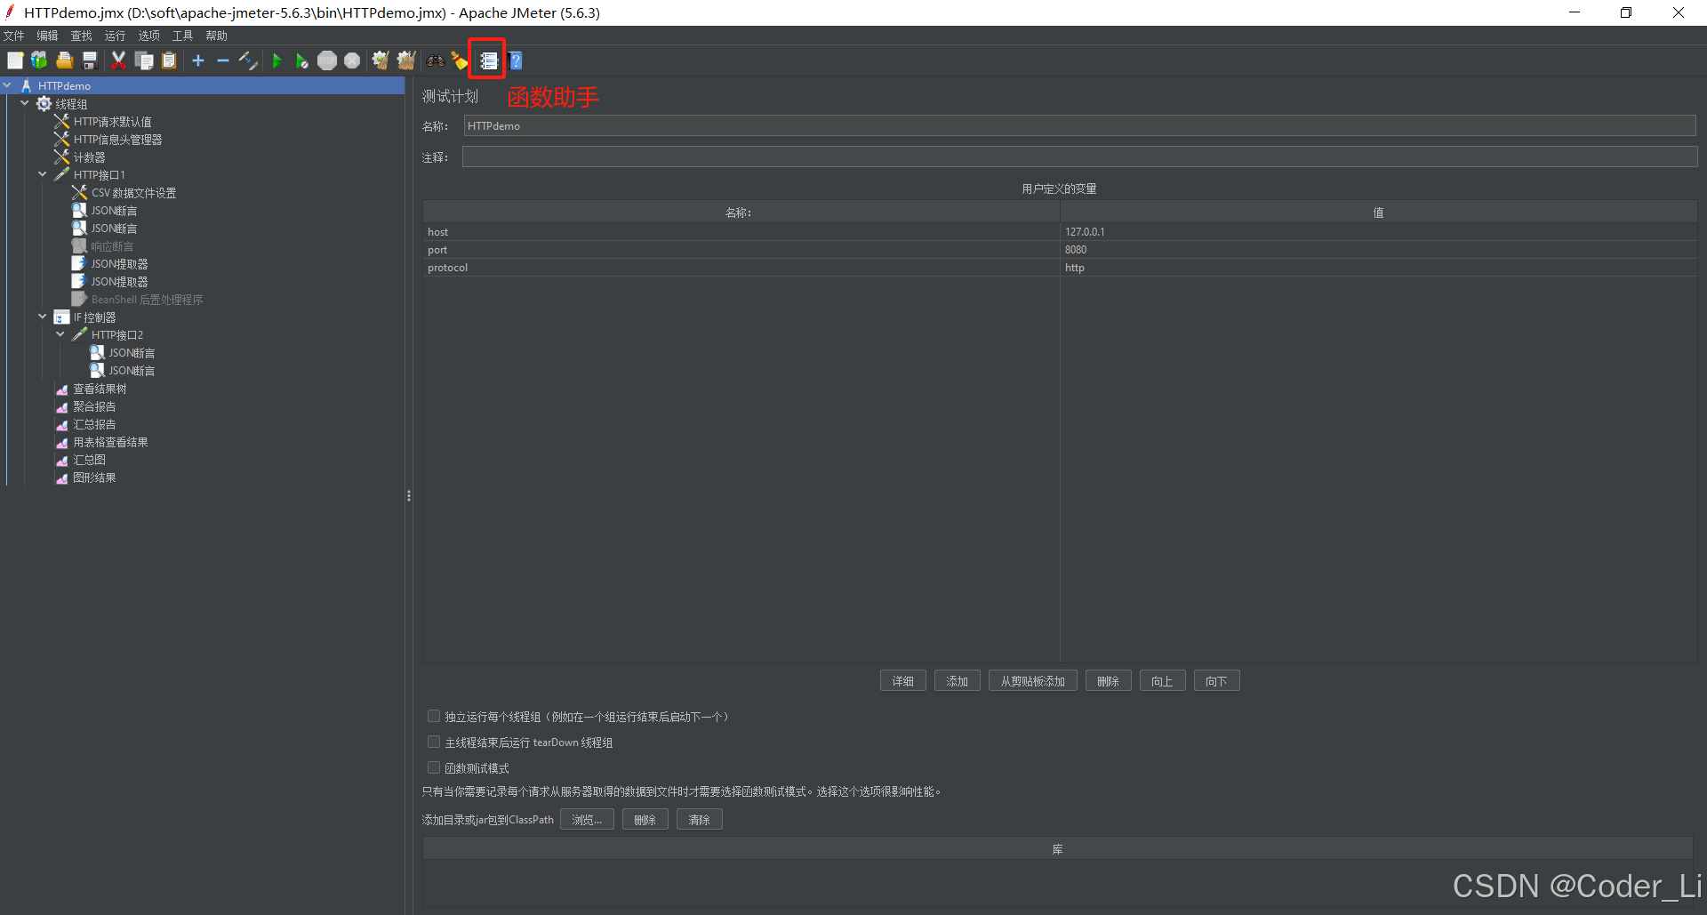The height and width of the screenshot is (915, 1707).
Task: Enable 主线程结束后运行 tearDown 线程组 checkbox
Action: pos(434,742)
